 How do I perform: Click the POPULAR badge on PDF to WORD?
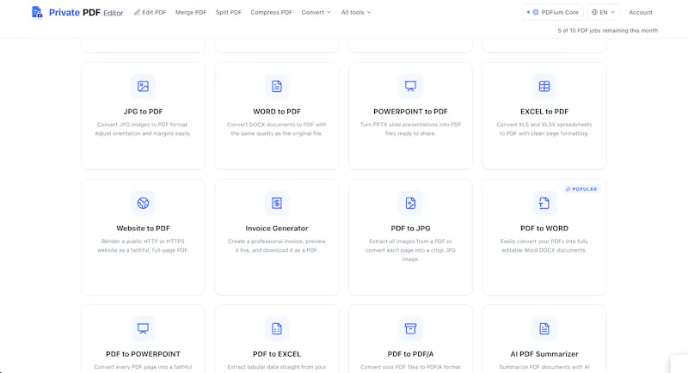[x=581, y=189]
